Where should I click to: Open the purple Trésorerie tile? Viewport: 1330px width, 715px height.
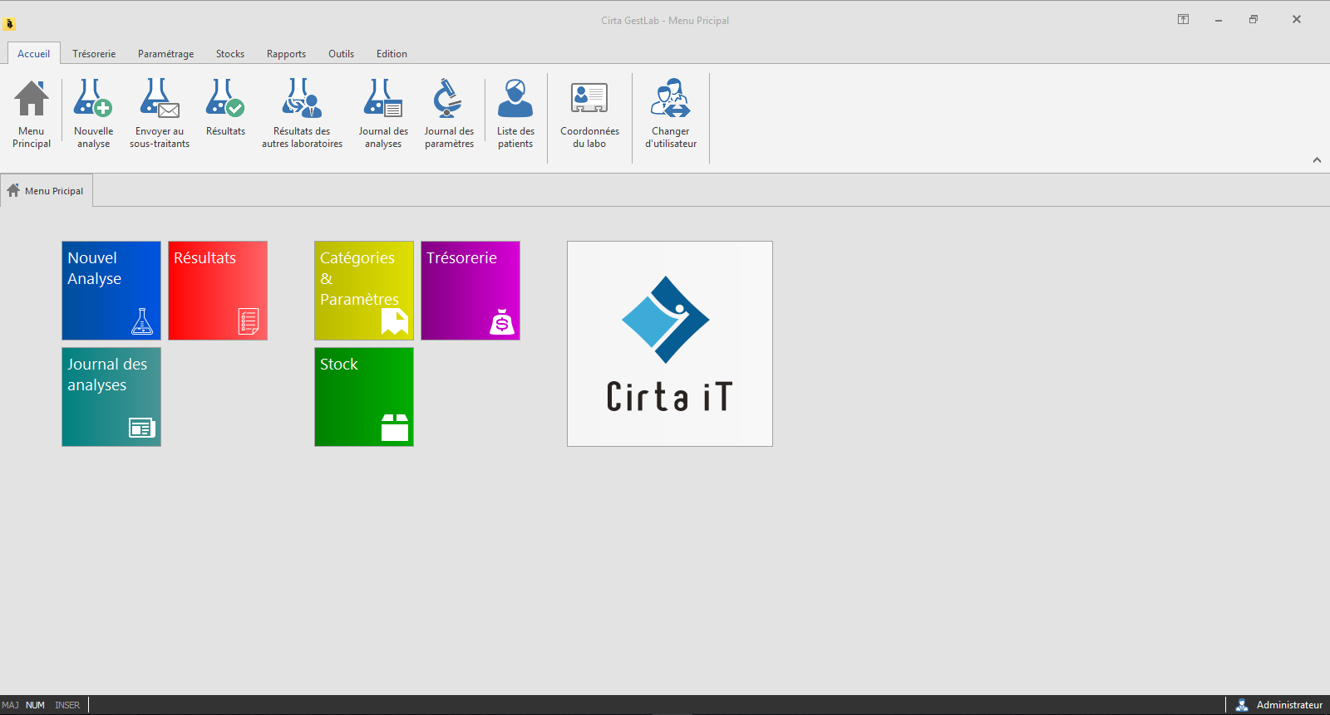pyautogui.click(x=470, y=291)
